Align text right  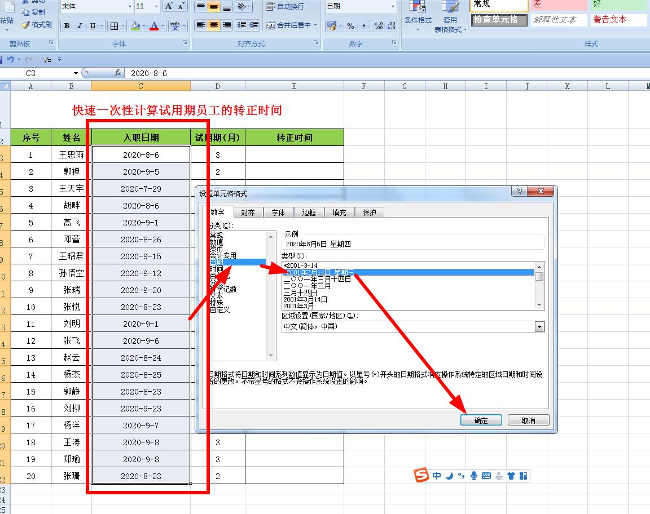coord(227,25)
